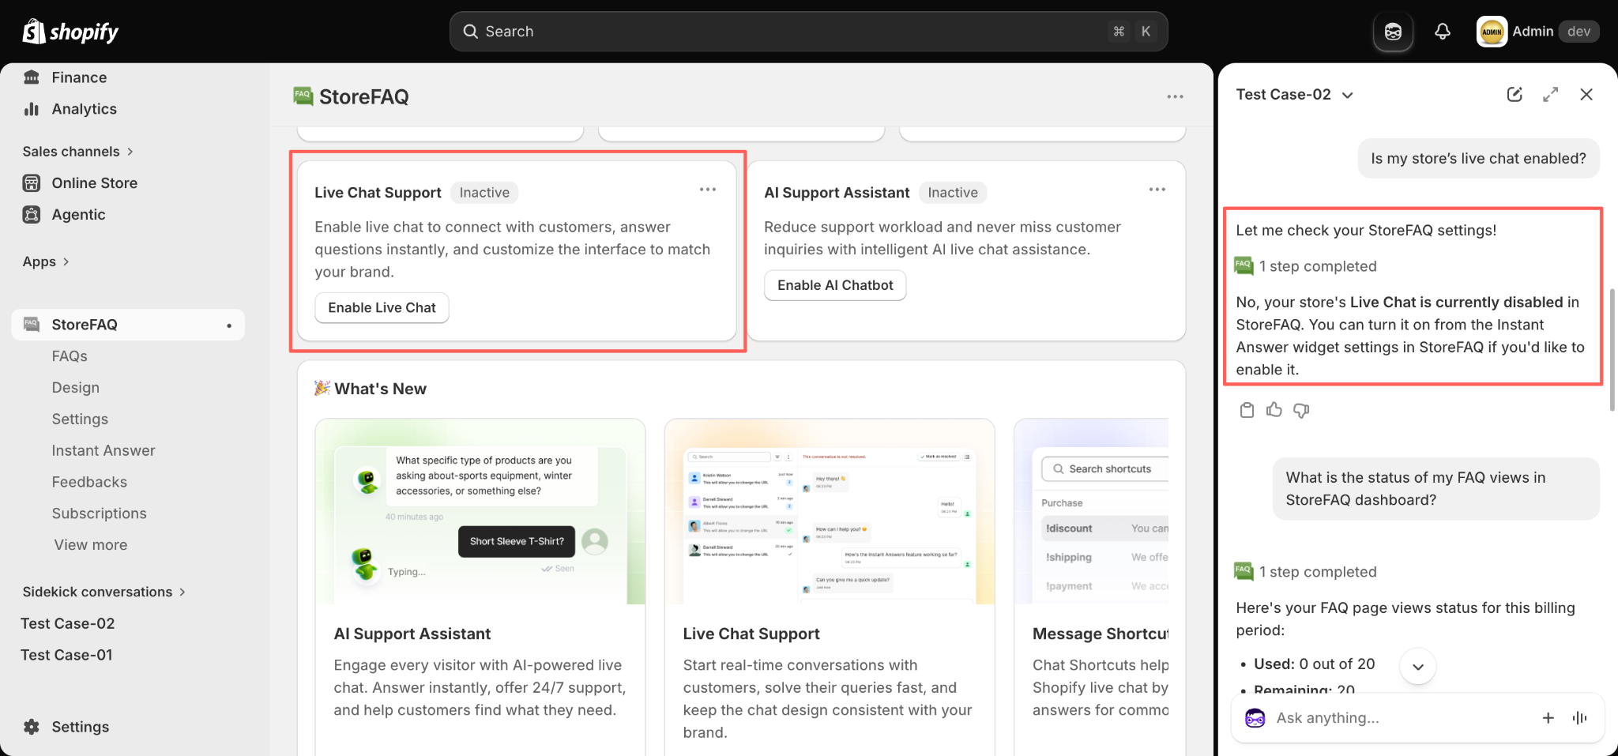Screen dimensions: 1618x756
Task: Click Enable Live Chat button
Action: pyautogui.click(x=382, y=308)
